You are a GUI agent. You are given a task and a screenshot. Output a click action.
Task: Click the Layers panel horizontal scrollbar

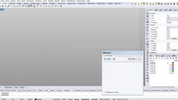tap(163, 87)
